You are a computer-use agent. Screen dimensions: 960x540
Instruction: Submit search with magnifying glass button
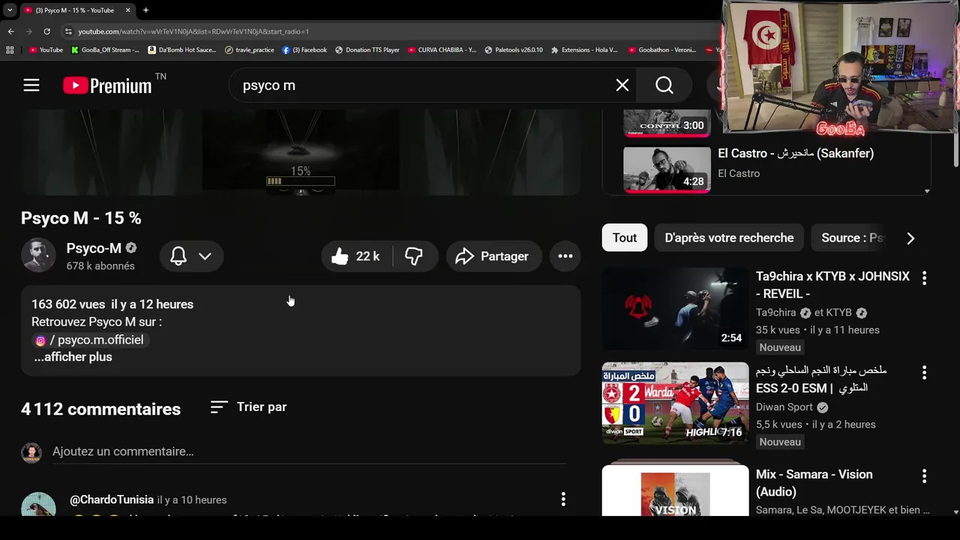(x=664, y=85)
